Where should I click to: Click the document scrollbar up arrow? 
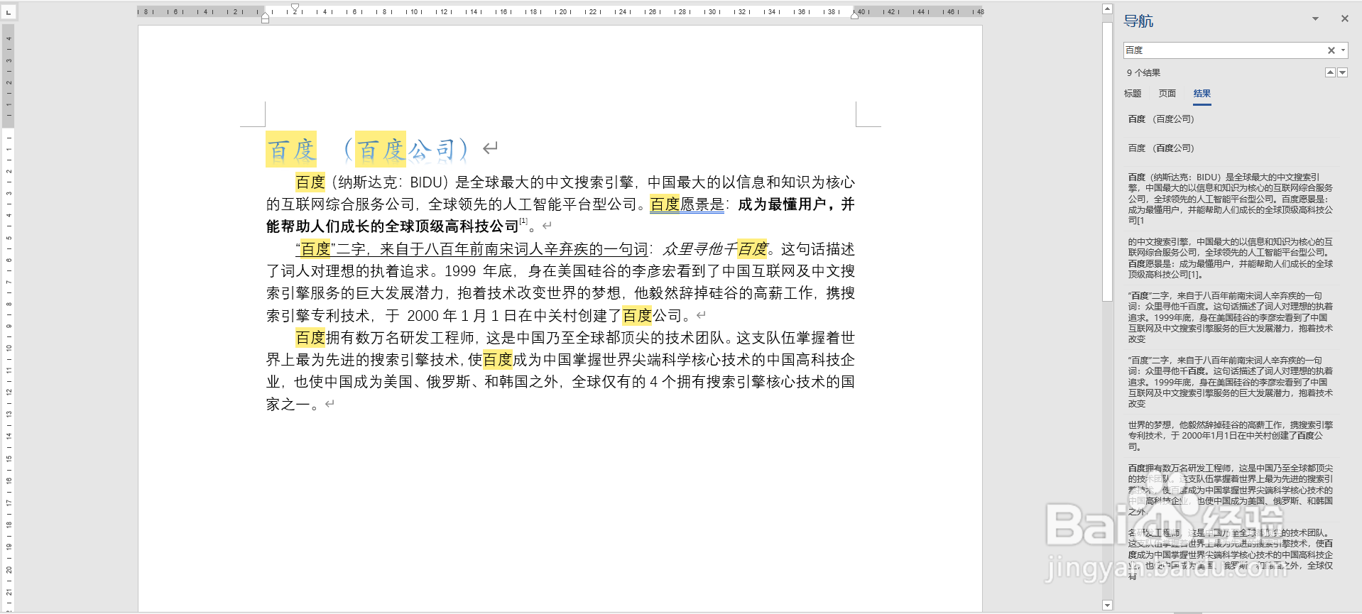coord(1107,9)
